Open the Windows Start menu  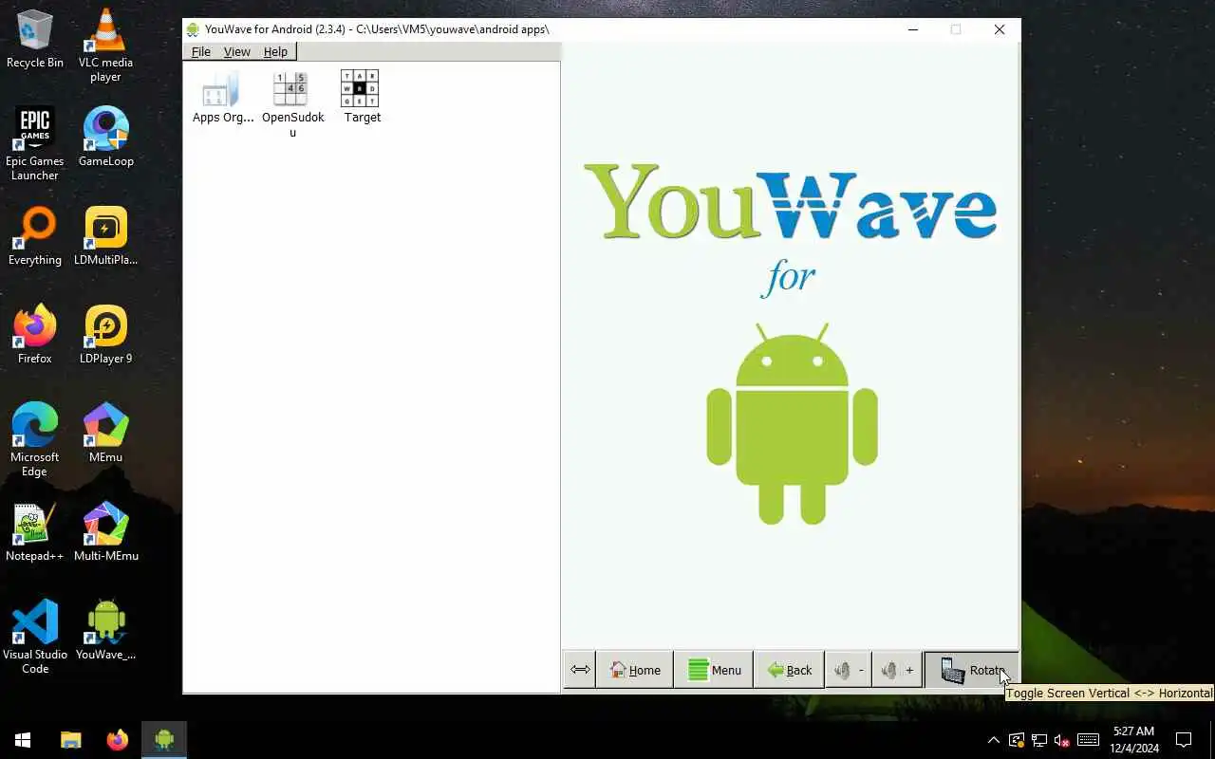(x=23, y=740)
